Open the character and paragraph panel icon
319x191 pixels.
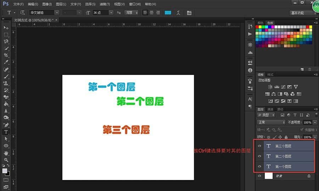tap(189, 13)
